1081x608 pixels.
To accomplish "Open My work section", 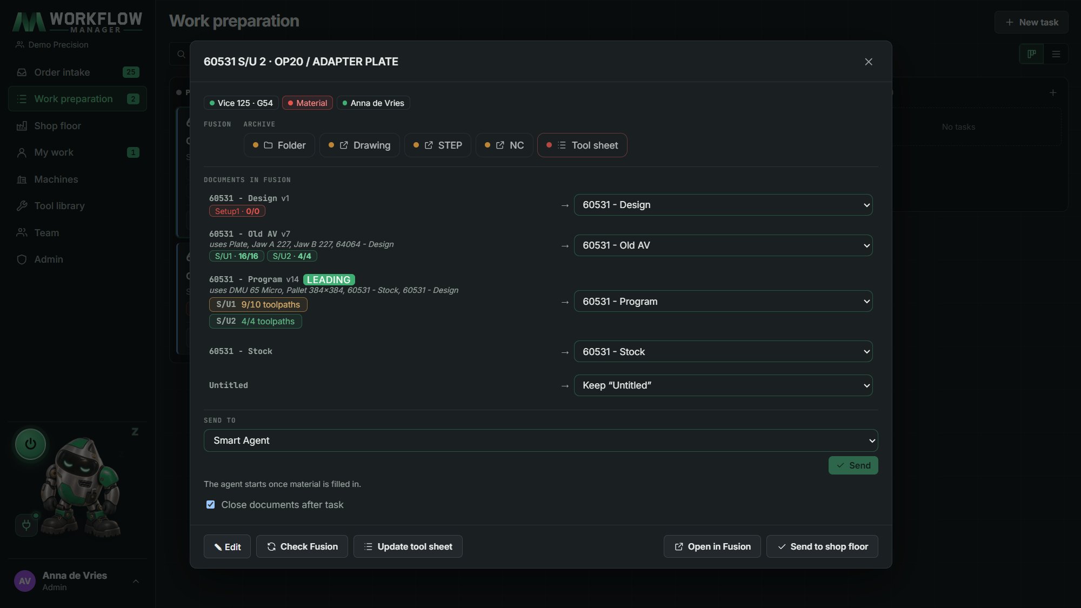I will 77,152.
